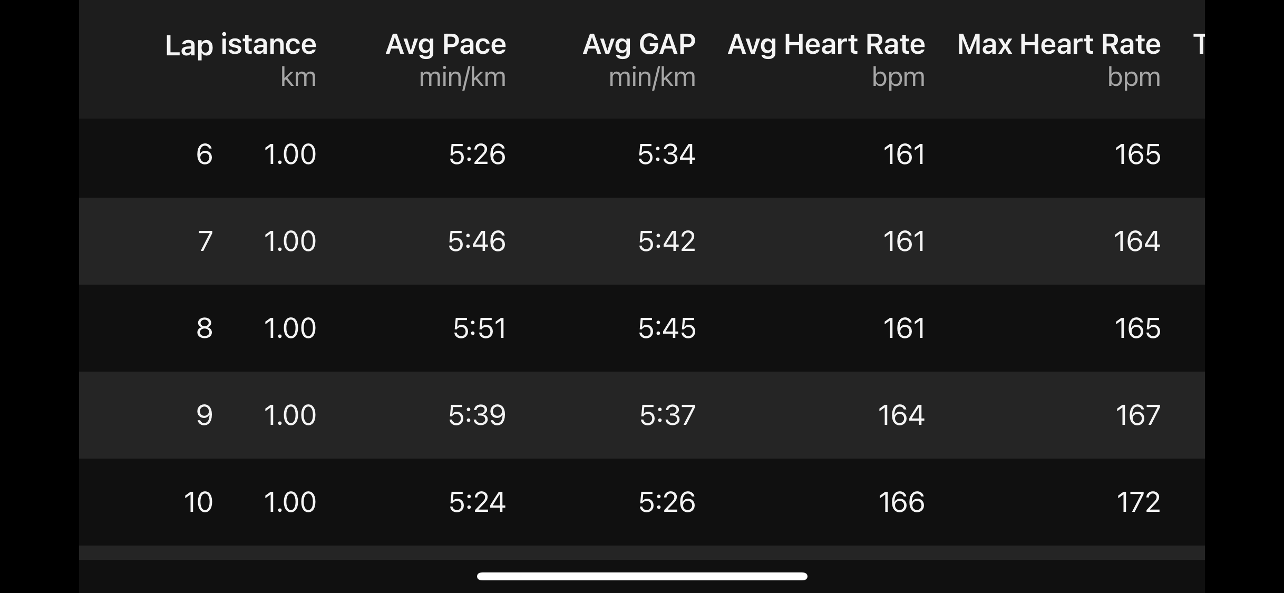Select lap 7 row number
The height and width of the screenshot is (593, 1284).
tap(205, 241)
